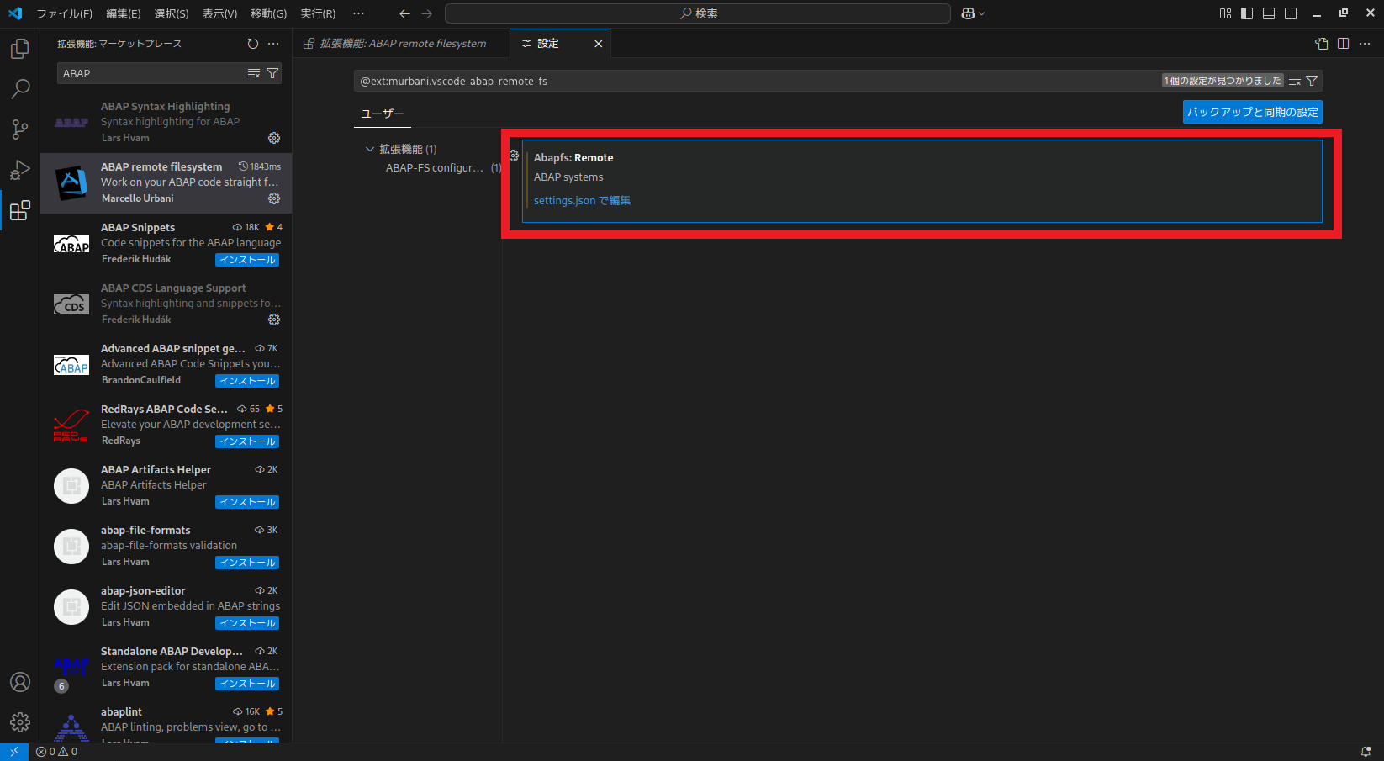Collapse the 拡張機能 (1) tree section
This screenshot has height=761, width=1384.
[370, 148]
